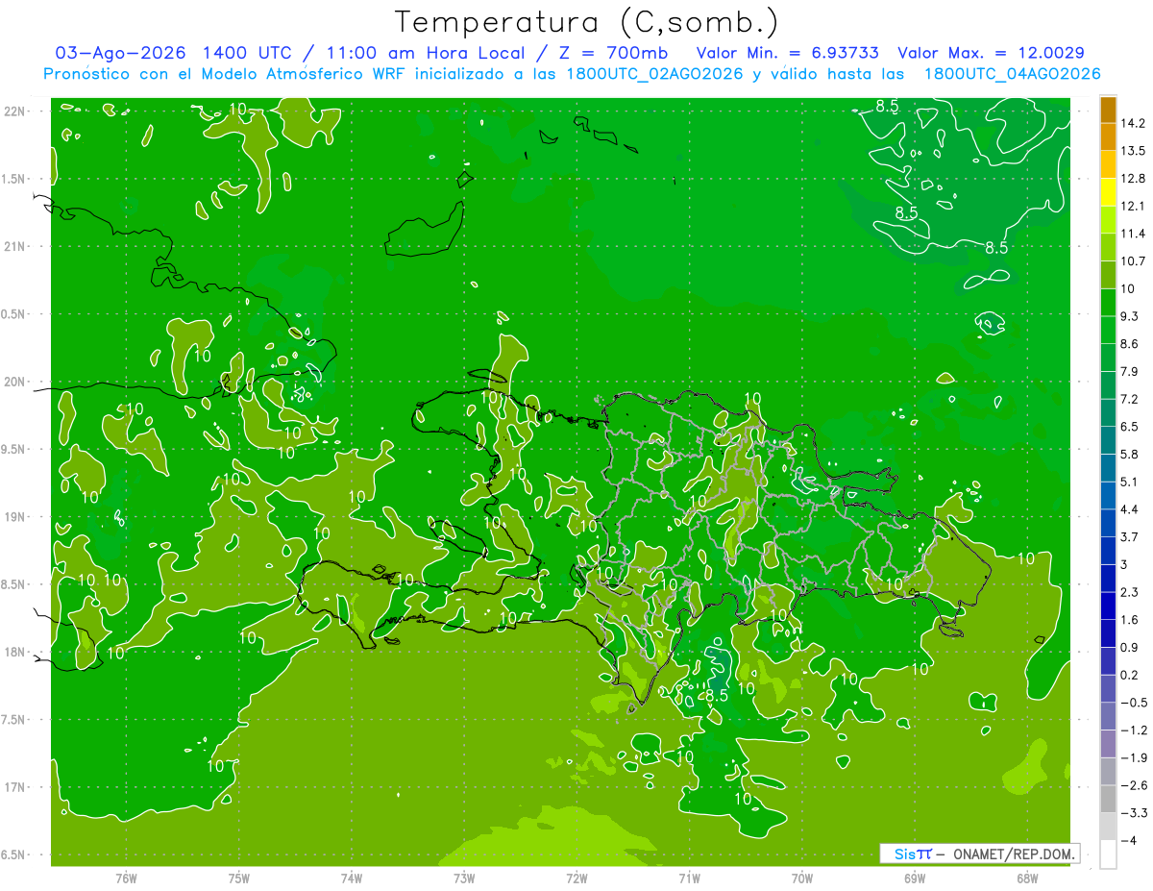1153x891 pixels.
Task: Click the "72W" longitude label
Action: (x=576, y=878)
